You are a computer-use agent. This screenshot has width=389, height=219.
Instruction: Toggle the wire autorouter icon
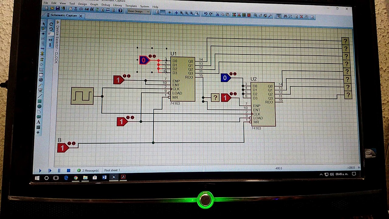pos(279,16)
